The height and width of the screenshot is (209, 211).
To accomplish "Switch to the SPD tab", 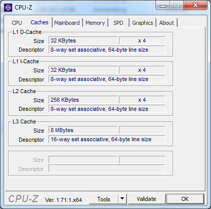I will [118, 23].
